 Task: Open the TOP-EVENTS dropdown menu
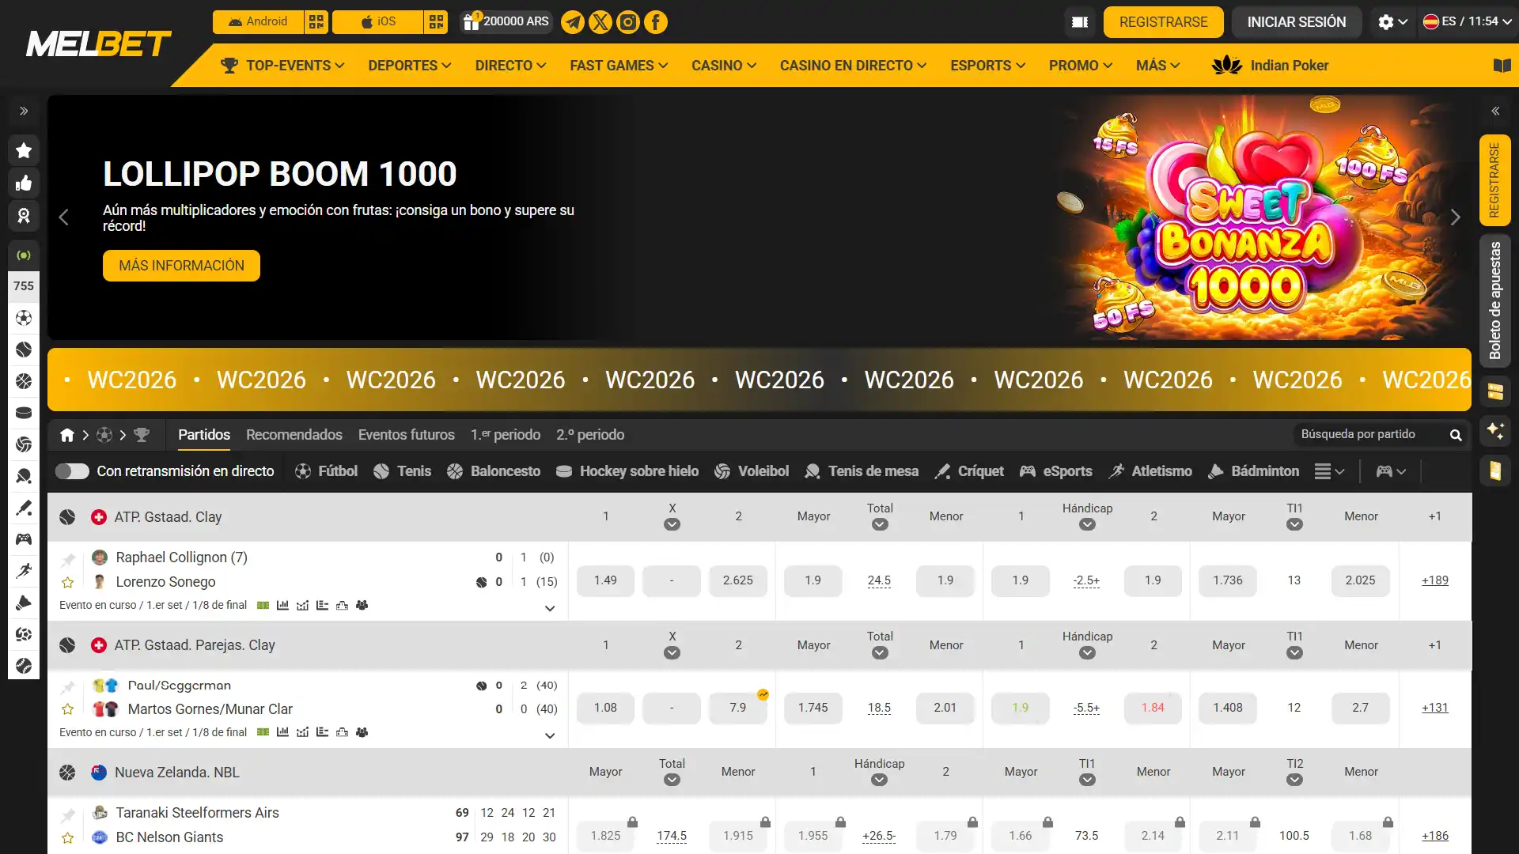[283, 66]
